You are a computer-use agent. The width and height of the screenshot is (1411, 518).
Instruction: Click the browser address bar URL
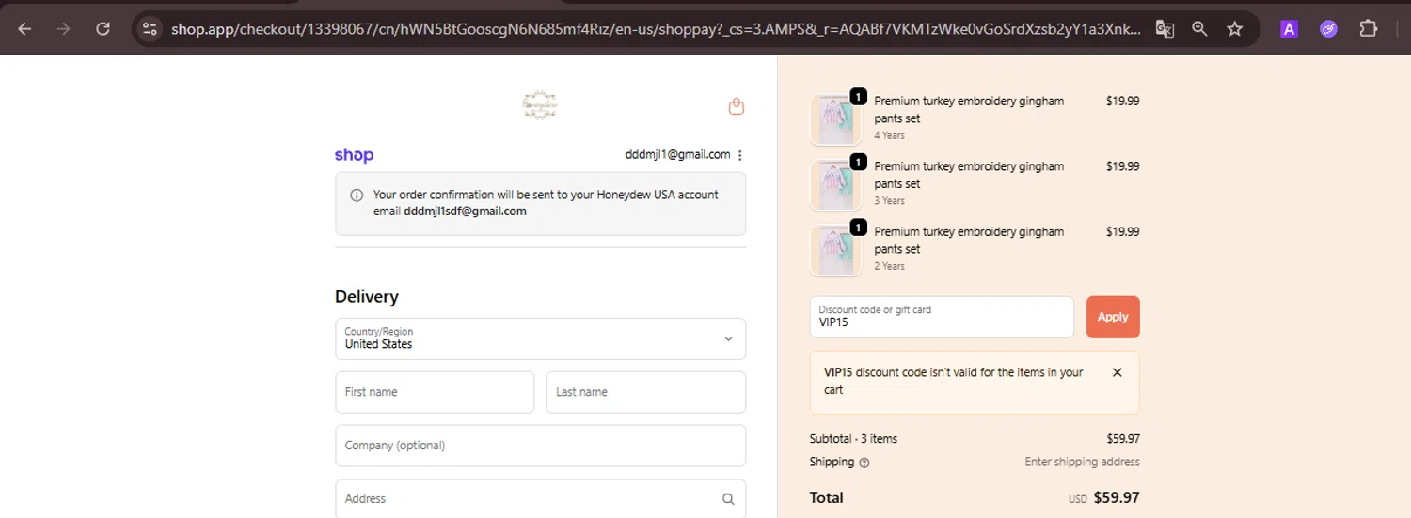point(656,29)
